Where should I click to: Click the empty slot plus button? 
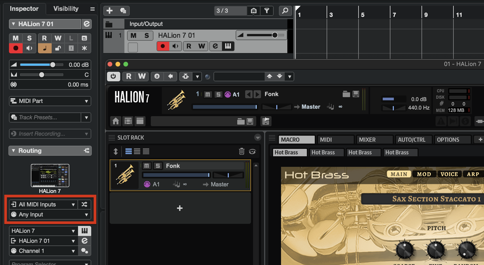[x=180, y=208]
